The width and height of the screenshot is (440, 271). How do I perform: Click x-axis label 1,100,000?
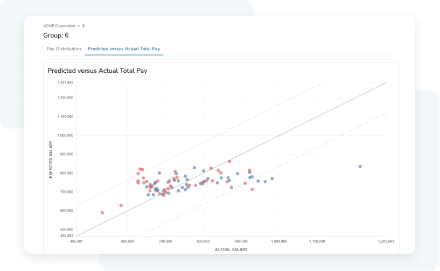317,241
